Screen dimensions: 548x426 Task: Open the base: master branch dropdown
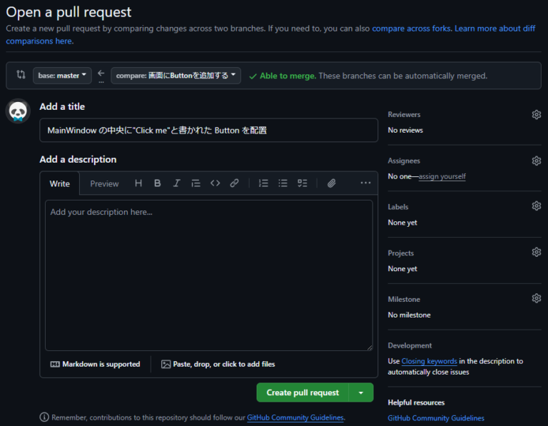(x=62, y=76)
